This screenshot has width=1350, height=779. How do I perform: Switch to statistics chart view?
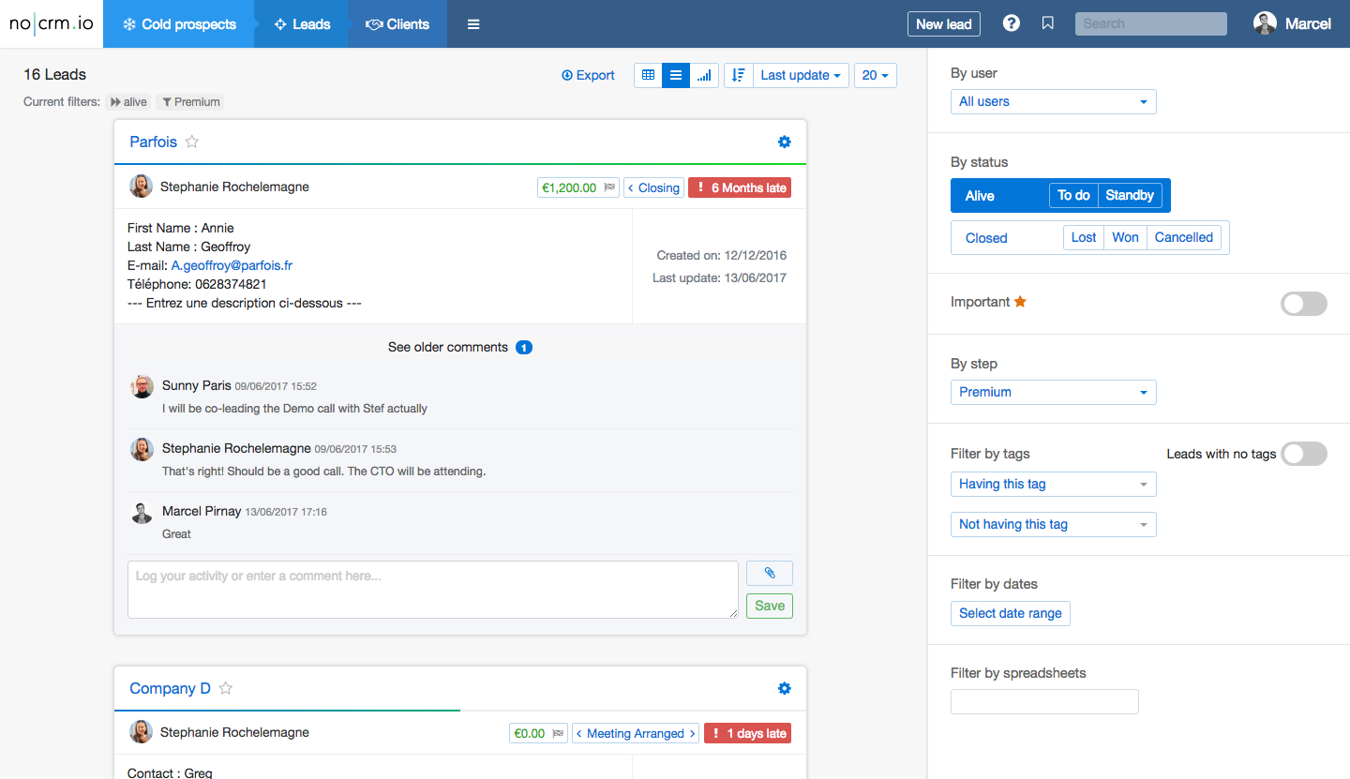(x=704, y=75)
